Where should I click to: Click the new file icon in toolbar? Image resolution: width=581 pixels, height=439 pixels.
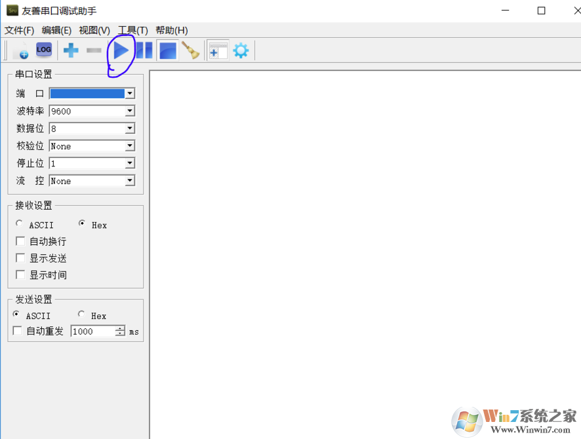click(x=20, y=50)
